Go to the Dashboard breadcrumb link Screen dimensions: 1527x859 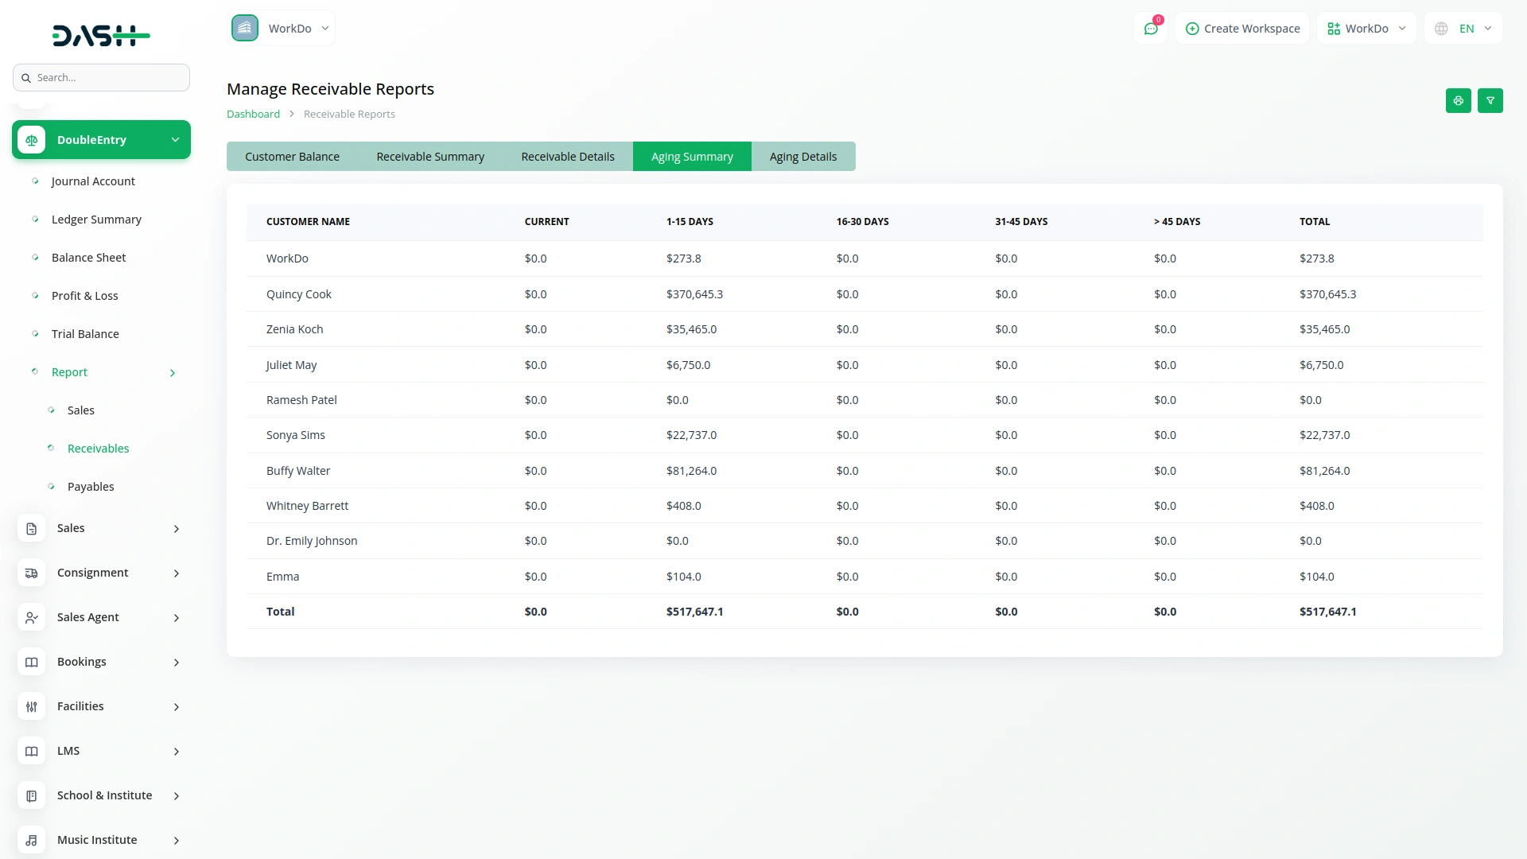coord(253,115)
